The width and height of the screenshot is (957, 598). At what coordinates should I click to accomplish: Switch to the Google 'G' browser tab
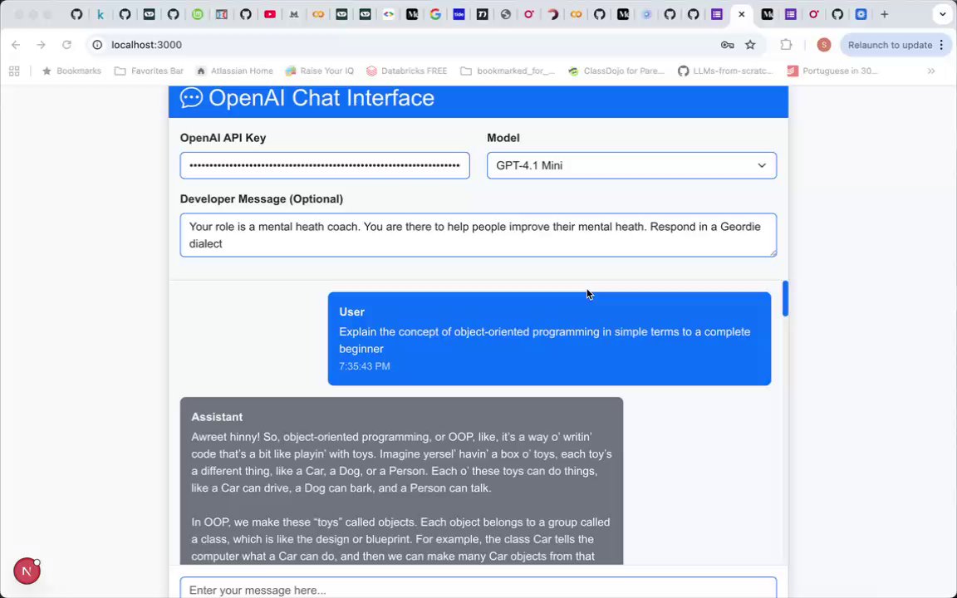point(435,14)
